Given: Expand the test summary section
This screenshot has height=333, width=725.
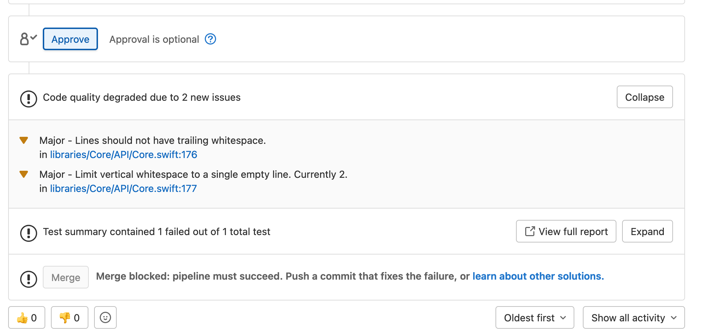Looking at the screenshot, I should [x=647, y=231].
